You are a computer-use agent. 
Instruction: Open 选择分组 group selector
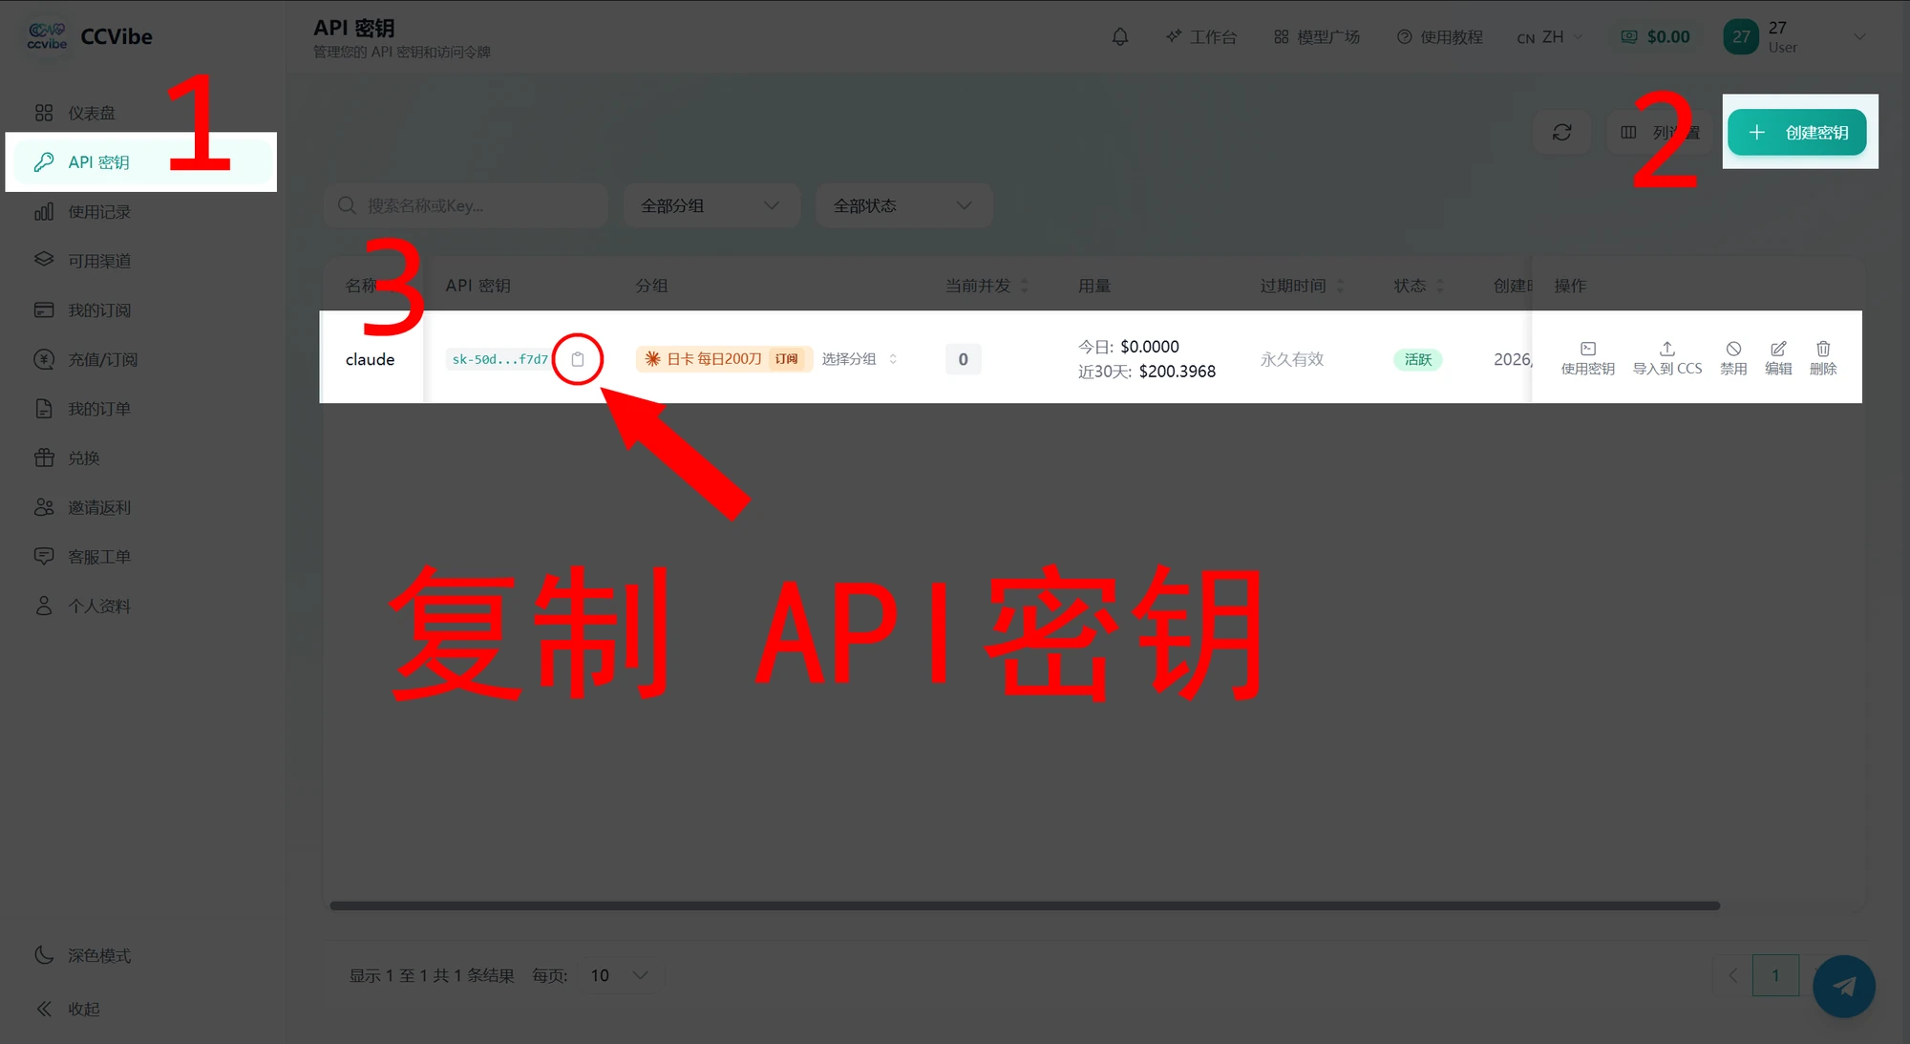tap(859, 359)
